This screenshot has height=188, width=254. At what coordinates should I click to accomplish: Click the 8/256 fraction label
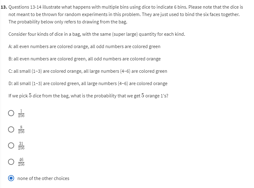21,129
